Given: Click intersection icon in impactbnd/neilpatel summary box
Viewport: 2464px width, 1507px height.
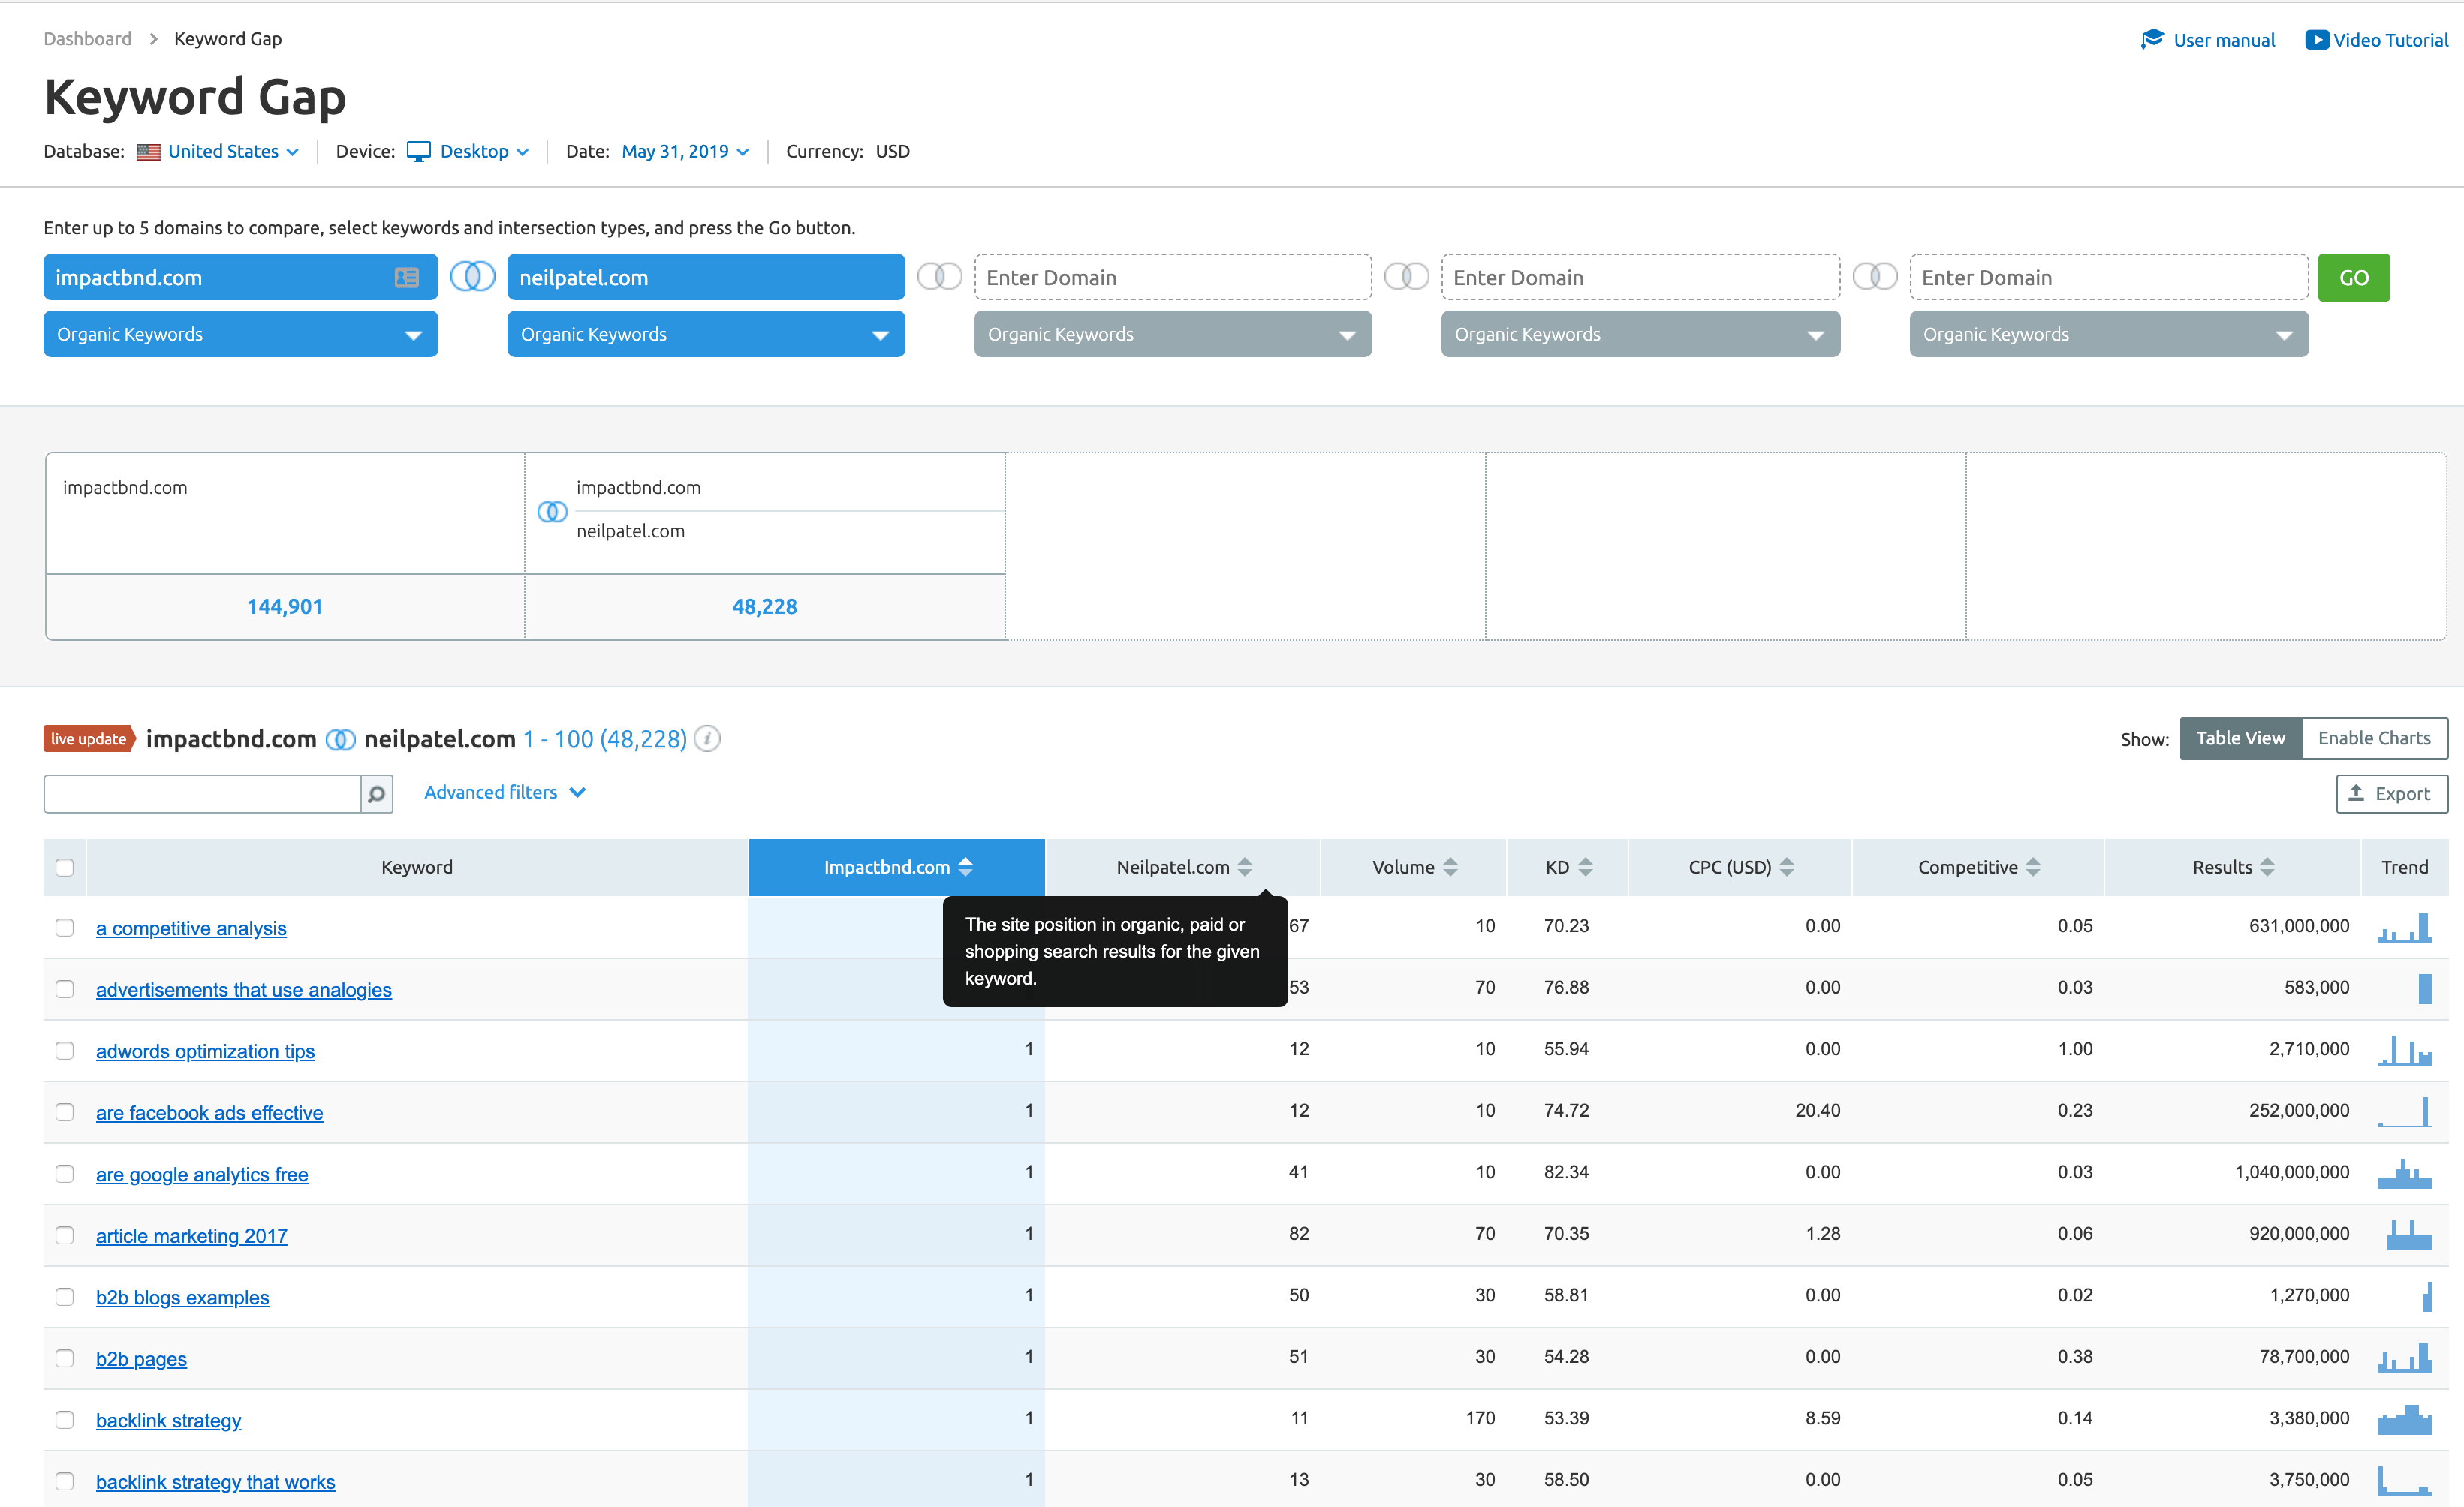Looking at the screenshot, I should [x=552, y=512].
